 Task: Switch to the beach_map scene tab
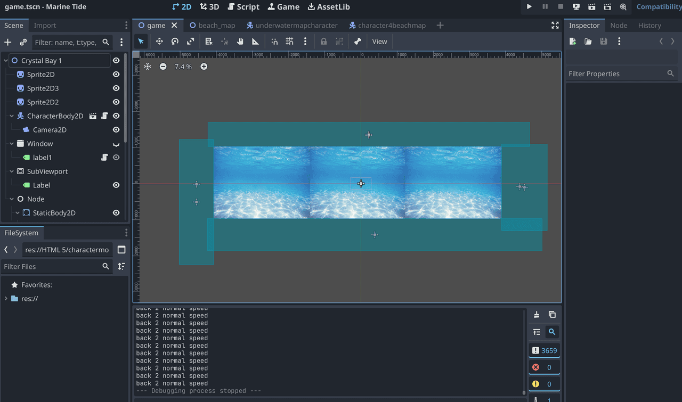tap(212, 26)
